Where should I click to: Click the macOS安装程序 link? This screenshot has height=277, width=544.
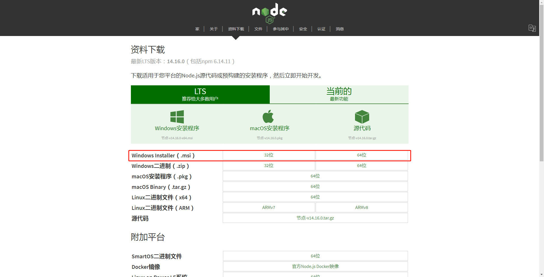tap(270, 128)
